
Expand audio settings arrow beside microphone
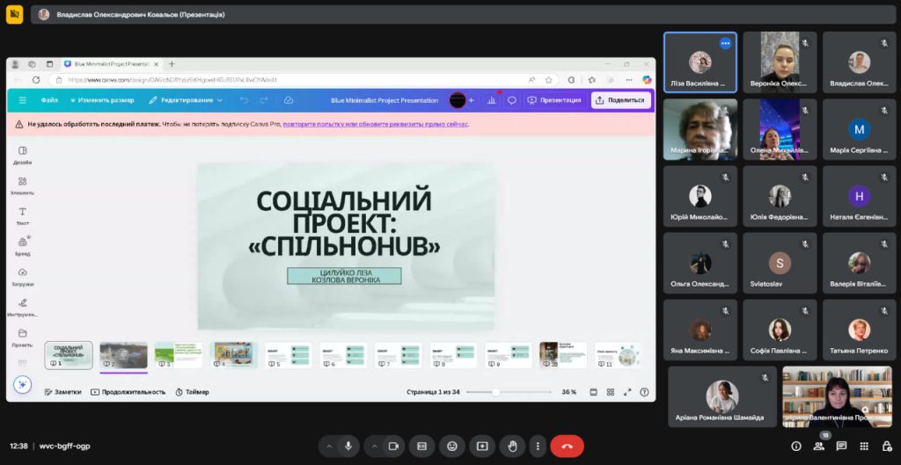coord(329,446)
